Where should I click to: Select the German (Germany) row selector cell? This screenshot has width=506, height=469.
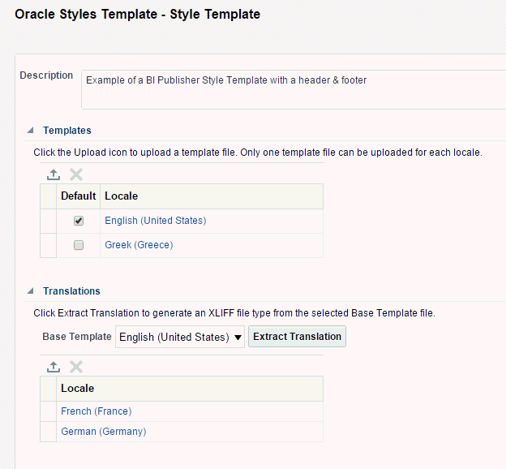click(x=48, y=432)
